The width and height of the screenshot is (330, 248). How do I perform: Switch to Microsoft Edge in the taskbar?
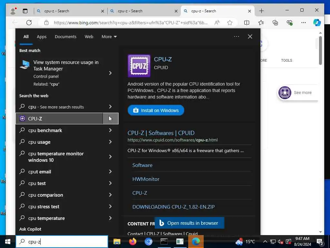pos(196,242)
